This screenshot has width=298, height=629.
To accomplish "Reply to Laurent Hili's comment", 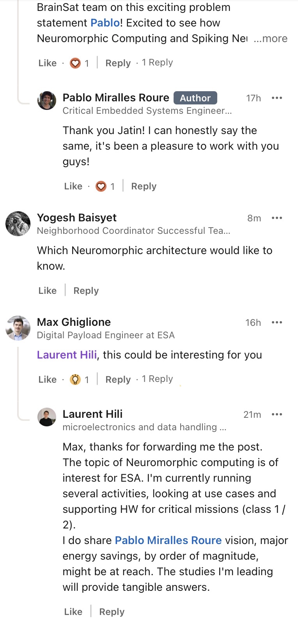I will point(112,612).
